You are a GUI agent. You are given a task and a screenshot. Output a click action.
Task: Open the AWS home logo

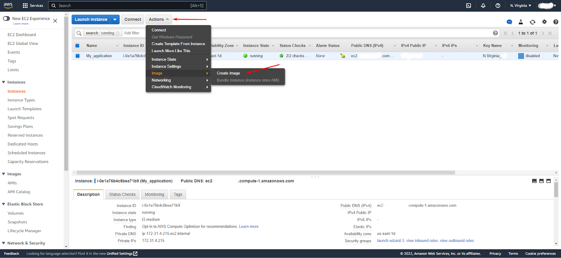[x=8, y=5]
